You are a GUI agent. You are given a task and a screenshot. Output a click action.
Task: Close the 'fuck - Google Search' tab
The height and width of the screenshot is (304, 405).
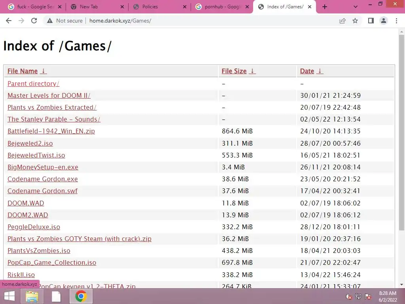[x=60, y=7]
